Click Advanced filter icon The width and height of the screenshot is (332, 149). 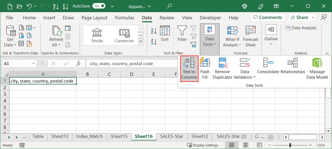193,44
